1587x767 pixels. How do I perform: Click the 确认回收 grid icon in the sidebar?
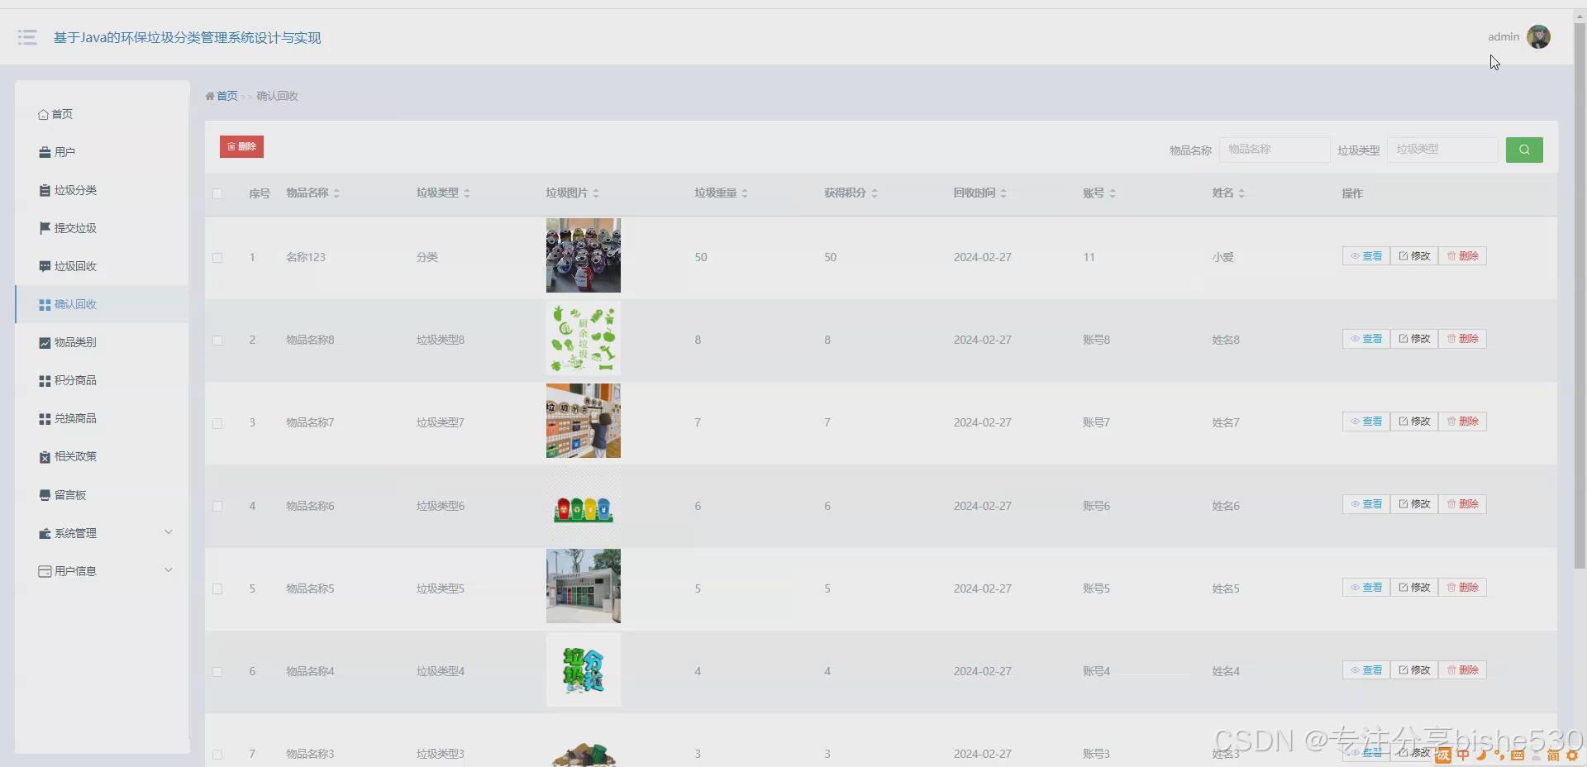(45, 304)
